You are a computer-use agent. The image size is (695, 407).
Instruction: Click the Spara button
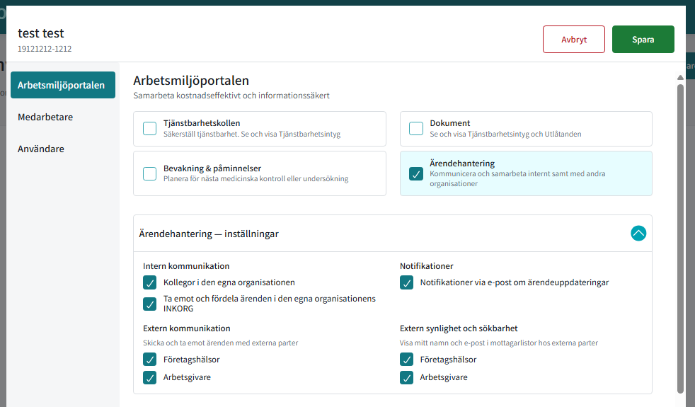(643, 40)
